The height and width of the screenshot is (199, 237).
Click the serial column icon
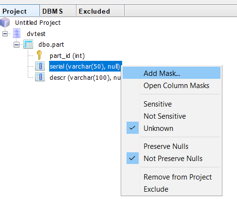click(x=40, y=66)
